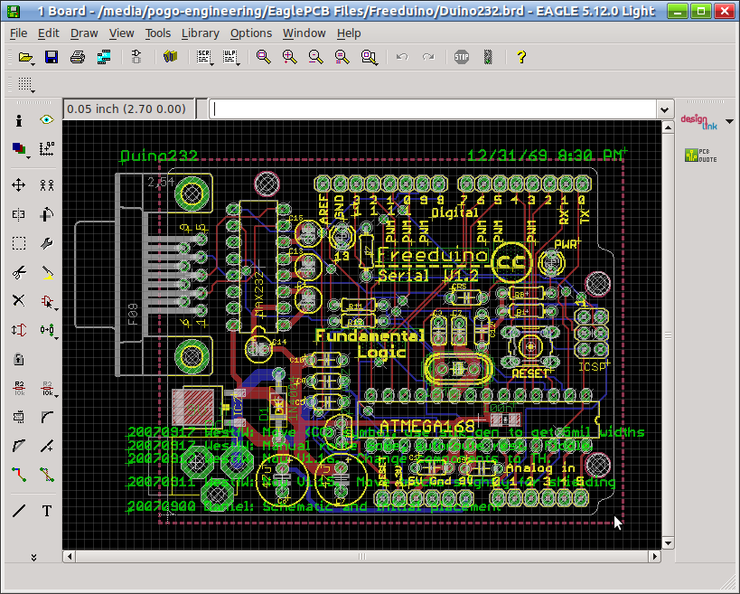The image size is (740, 594).
Task: Click into the command line input field
Action: pos(434,109)
